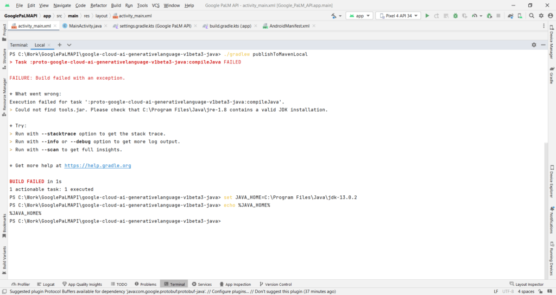Image resolution: width=556 pixels, height=295 pixels.
Task: Open the VCS menu
Action: (156, 5)
